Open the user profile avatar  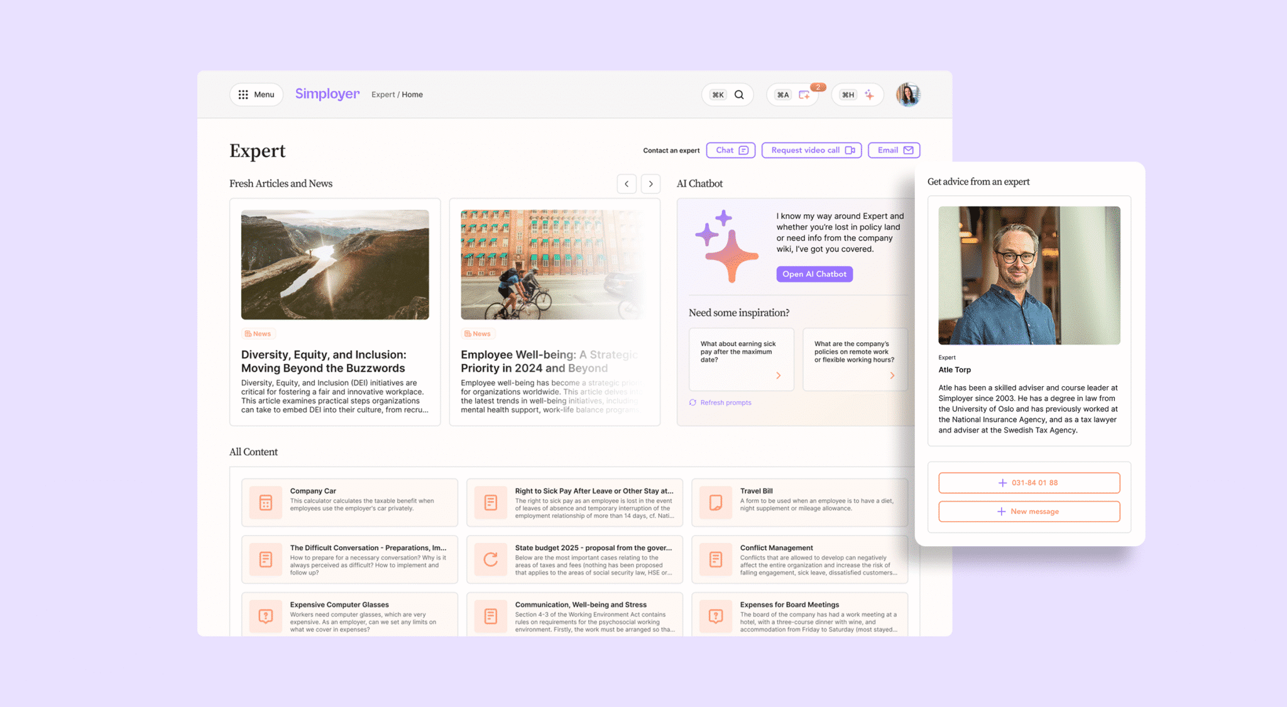tap(907, 95)
